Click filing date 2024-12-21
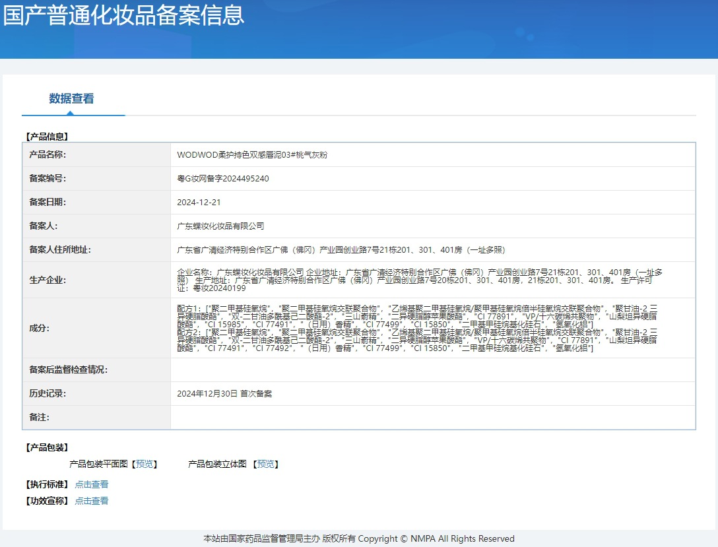The height and width of the screenshot is (547, 718). pyautogui.click(x=199, y=203)
